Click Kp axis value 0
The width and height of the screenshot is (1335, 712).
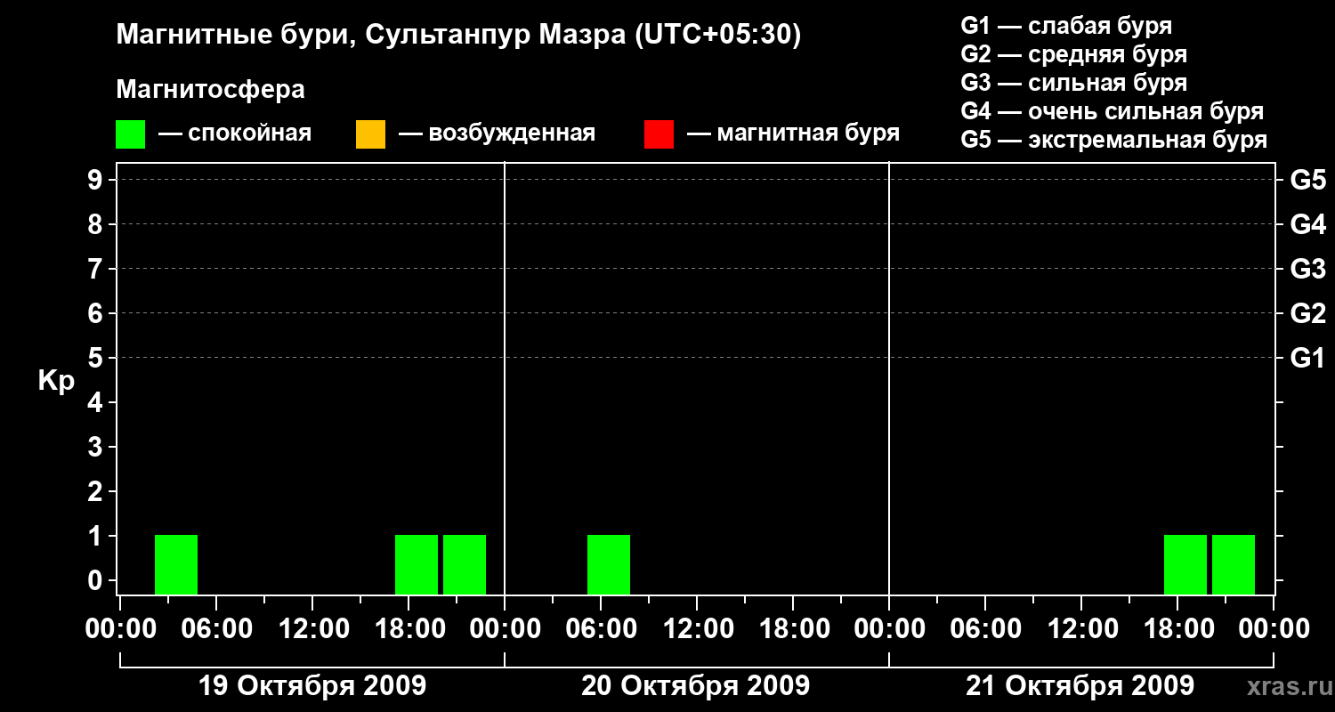click(x=97, y=580)
